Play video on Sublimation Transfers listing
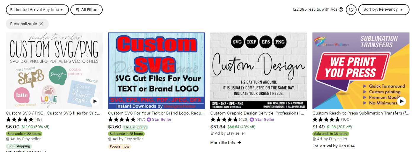 pyautogui.click(x=401, y=101)
